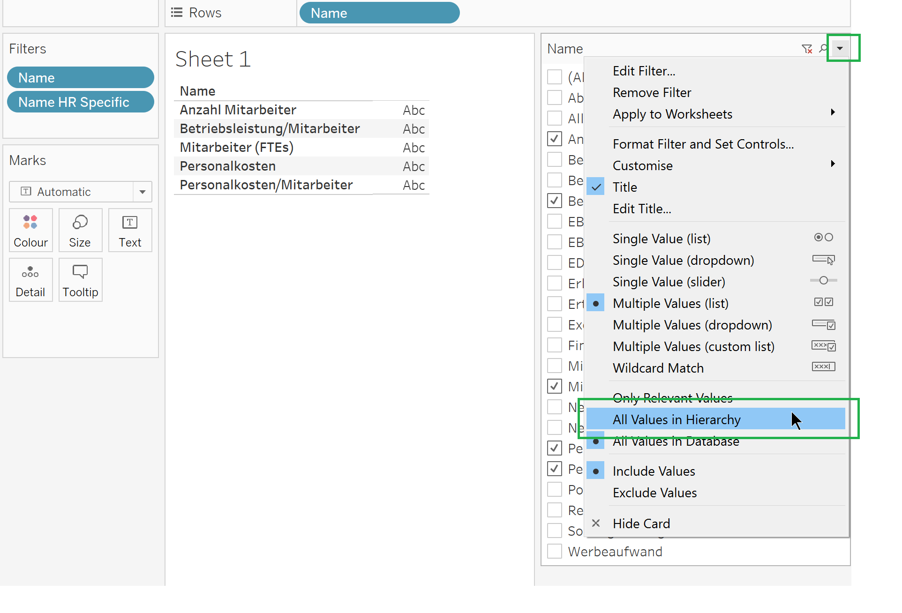Select Multiple Values (list) radio option

[670, 303]
